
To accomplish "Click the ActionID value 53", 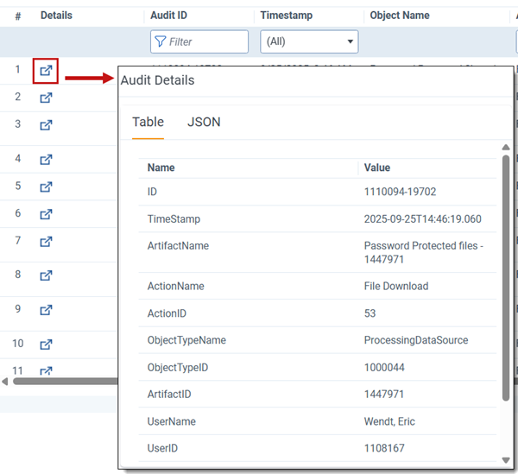I will [x=370, y=313].
